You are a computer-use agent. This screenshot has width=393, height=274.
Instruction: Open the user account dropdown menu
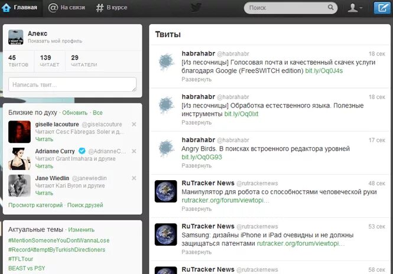(x=355, y=8)
